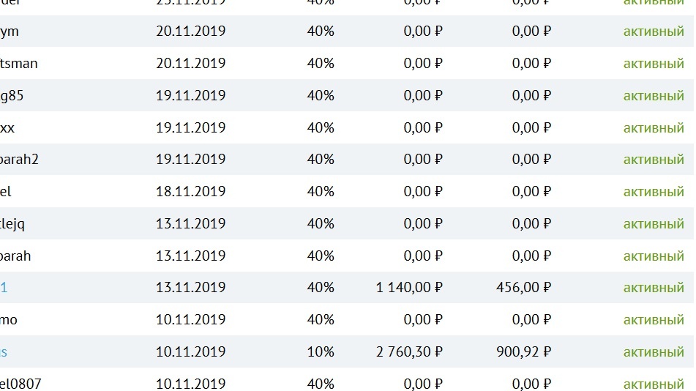Click the username ending in "g85"
The height and width of the screenshot is (391, 696).
(x=11, y=96)
